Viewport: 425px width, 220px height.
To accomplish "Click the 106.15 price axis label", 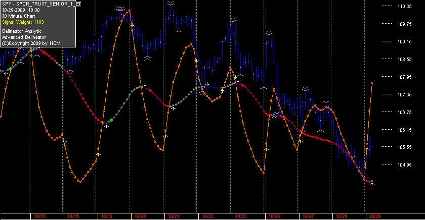I will pos(405,130).
